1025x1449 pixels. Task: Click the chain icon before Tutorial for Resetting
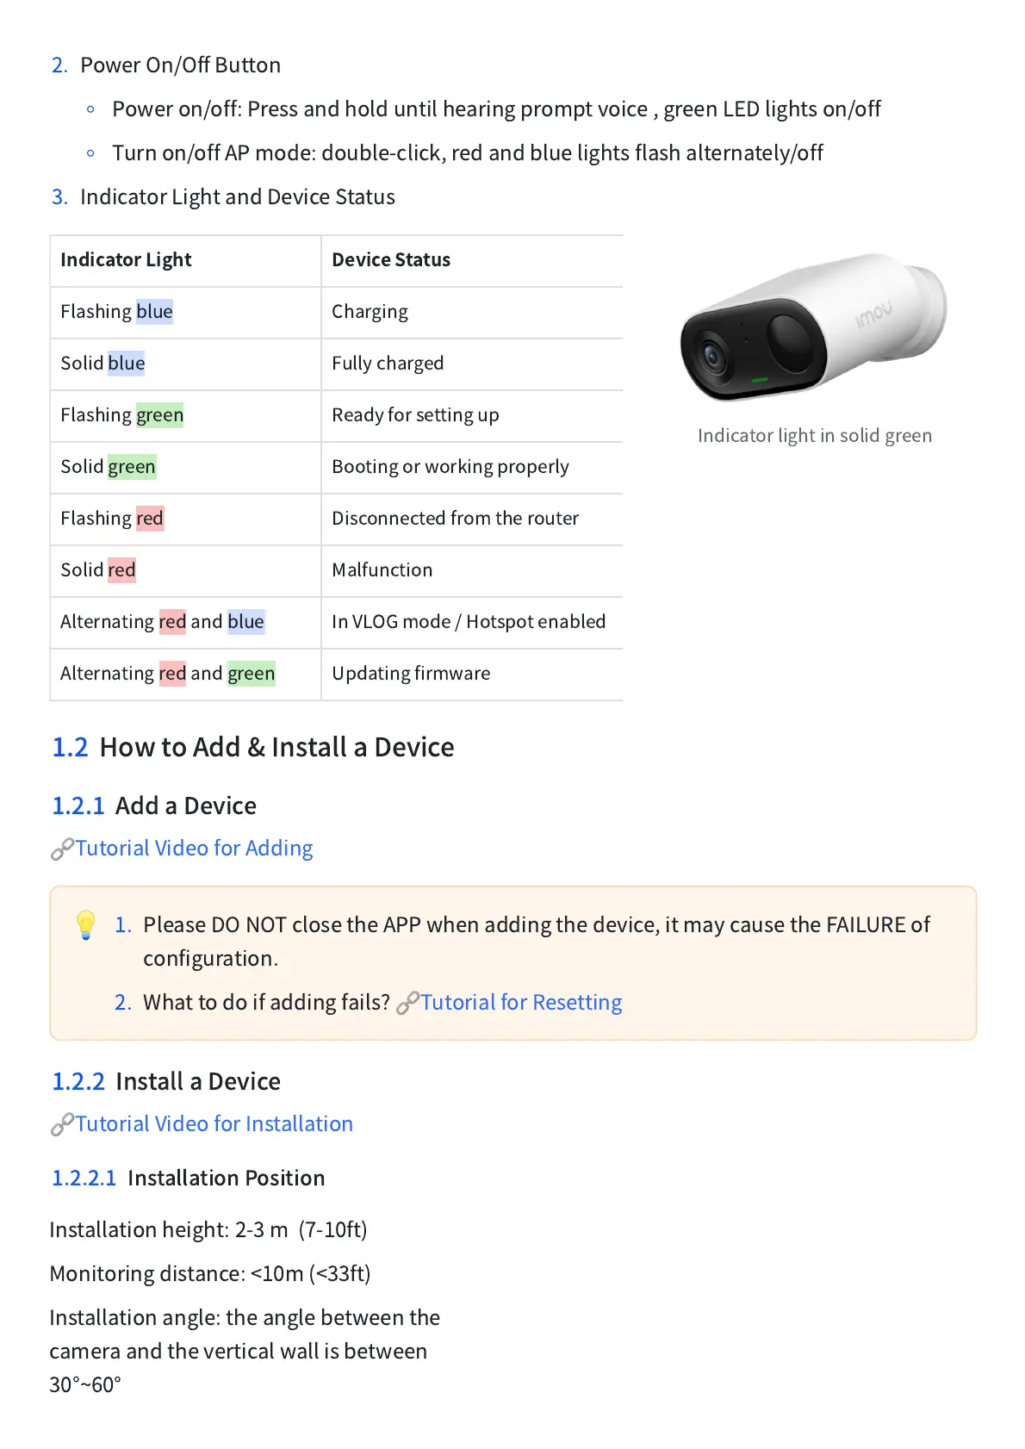point(407,1003)
